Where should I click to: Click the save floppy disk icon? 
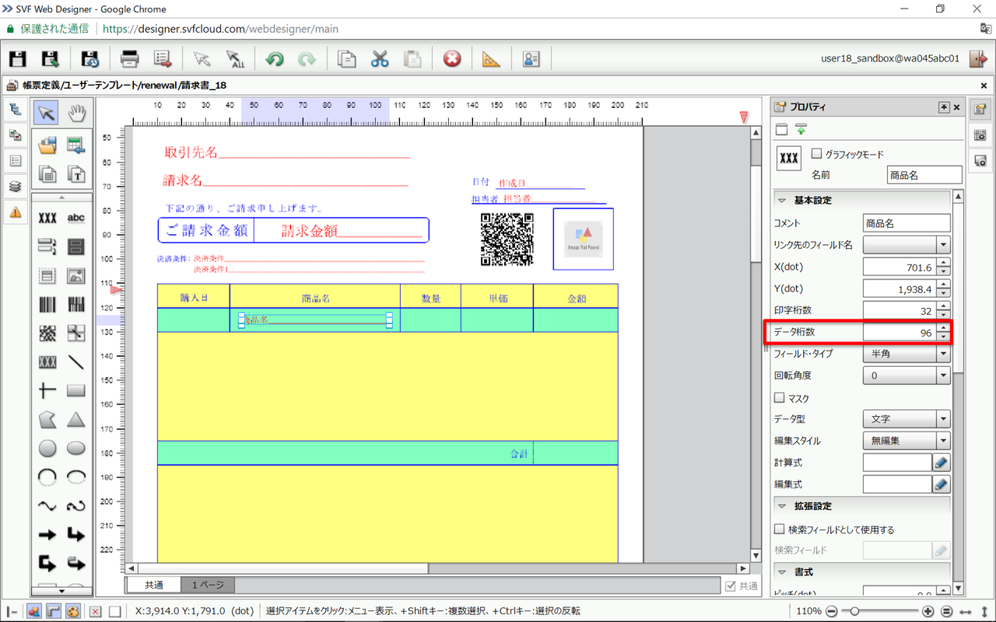point(17,59)
